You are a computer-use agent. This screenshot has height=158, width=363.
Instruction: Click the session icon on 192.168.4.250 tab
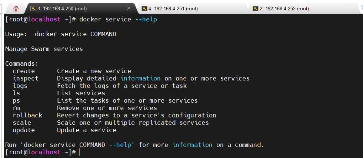click(x=33, y=8)
